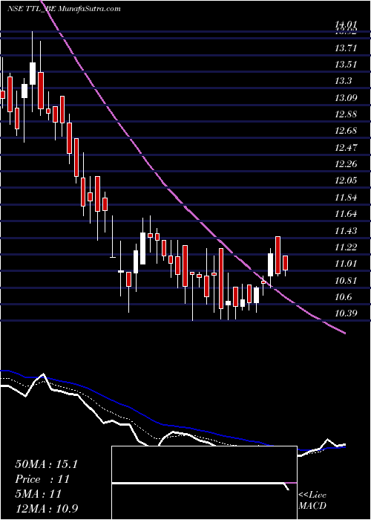The width and height of the screenshot is (371, 520).
Task: Click the 5MA : 11 readout
Action: (39, 494)
